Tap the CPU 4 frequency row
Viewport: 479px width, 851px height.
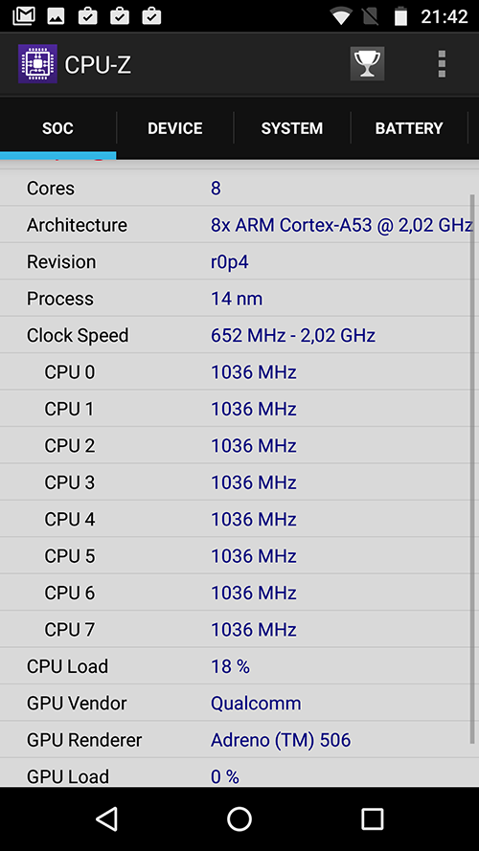click(x=239, y=519)
